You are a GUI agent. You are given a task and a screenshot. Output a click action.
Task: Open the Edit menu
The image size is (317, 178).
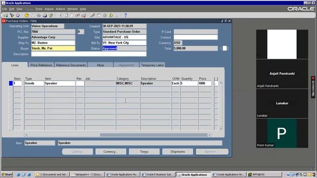(x=12, y=9)
